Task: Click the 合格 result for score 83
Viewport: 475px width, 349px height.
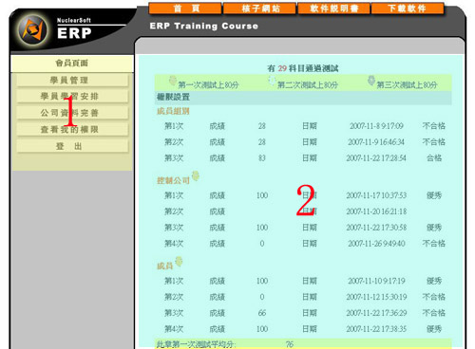Action: pos(434,157)
